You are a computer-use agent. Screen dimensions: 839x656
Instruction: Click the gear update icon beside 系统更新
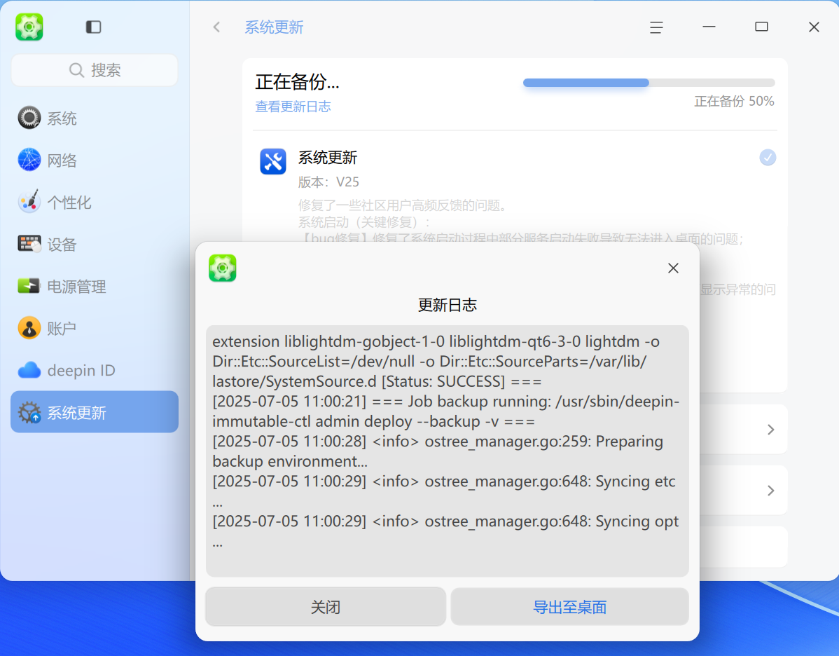tap(29, 412)
